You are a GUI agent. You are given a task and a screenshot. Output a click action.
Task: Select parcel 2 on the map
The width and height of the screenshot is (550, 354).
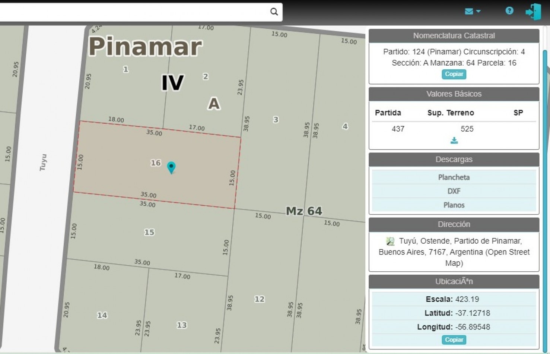(206, 76)
